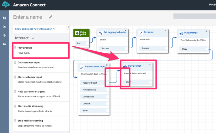Expand Show additional flow information

tap(35, 29)
